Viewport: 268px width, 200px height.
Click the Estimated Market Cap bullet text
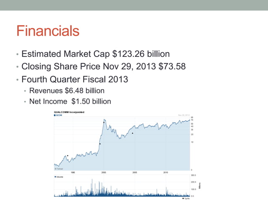coord(95,54)
